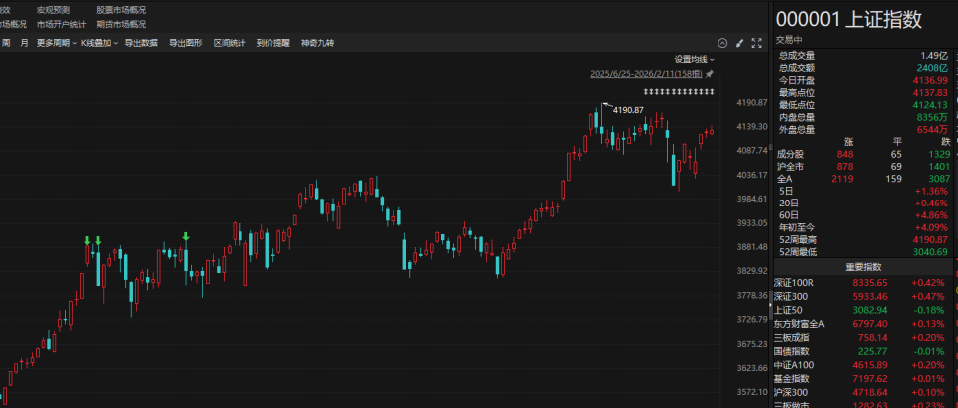Image resolution: width=958 pixels, height=408 pixels.
Task: Select the 基金指数 index row
Action: click(863, 379)
